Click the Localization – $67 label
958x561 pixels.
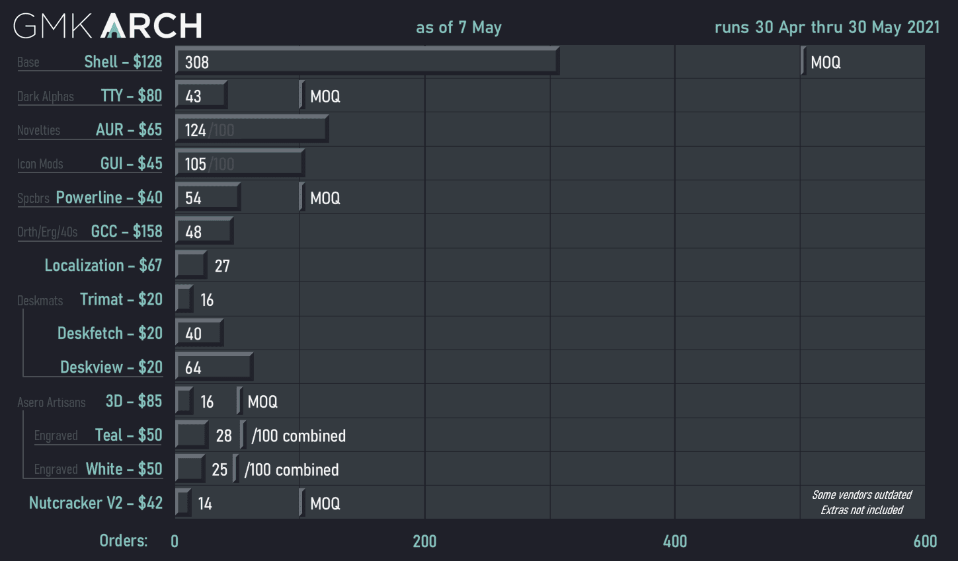103,266
